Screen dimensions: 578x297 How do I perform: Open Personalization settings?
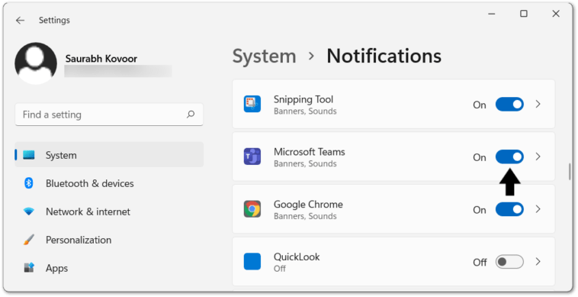109,240
